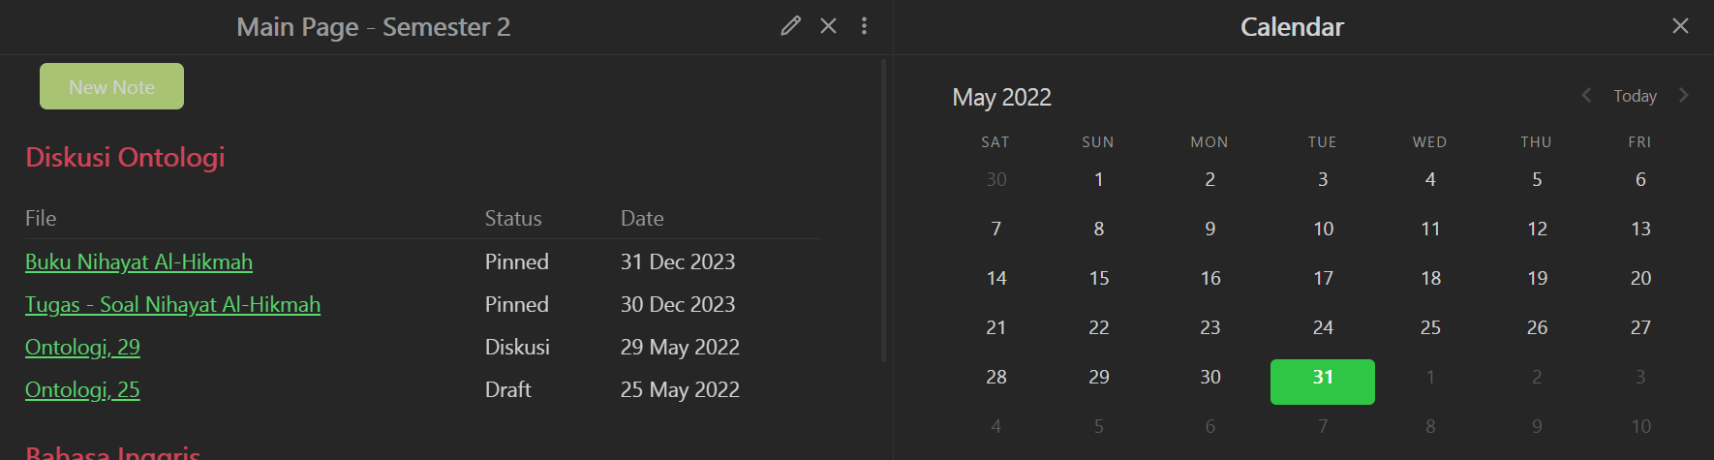Image resolution: width=1714 pixels, height=460 pixels.
Task: Go to previous month with left arrow
Action: 1586,95
